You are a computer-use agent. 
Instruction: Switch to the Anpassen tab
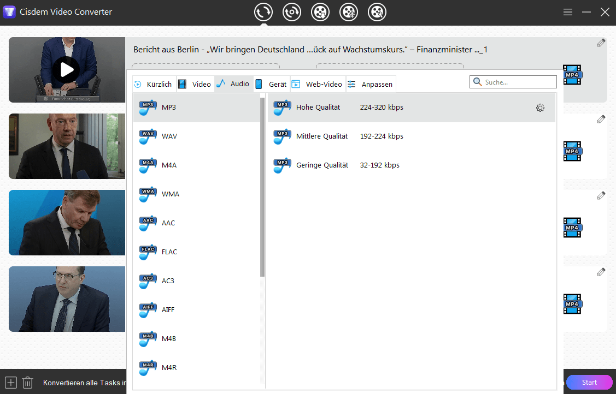[371, 84]
